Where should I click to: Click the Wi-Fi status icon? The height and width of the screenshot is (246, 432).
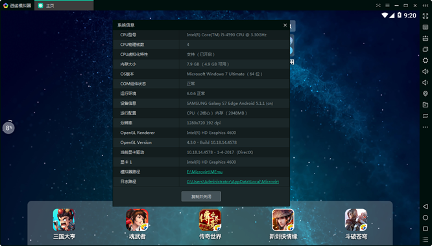(x=385, y=16)
